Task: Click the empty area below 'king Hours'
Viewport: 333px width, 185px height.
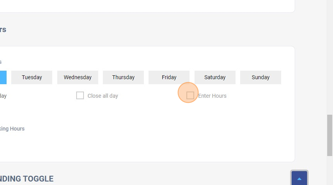Action: coord(77,147)
